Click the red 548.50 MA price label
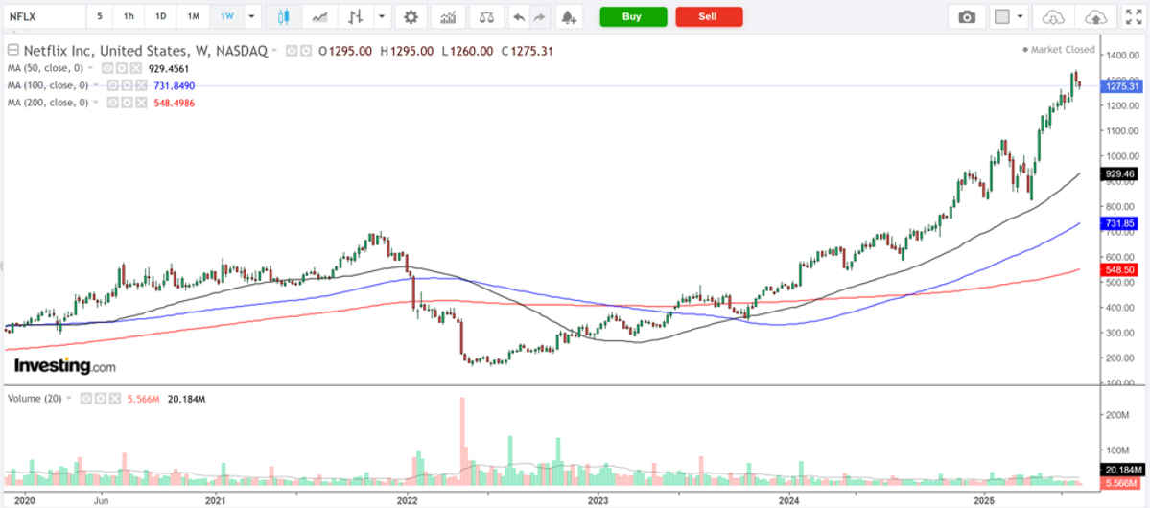The width and height of the screenshot is (1150, 508). [x=1121, y=269]
